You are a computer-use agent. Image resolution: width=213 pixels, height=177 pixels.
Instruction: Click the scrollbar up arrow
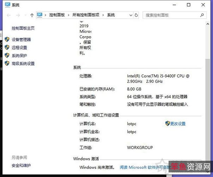point(208,24)
